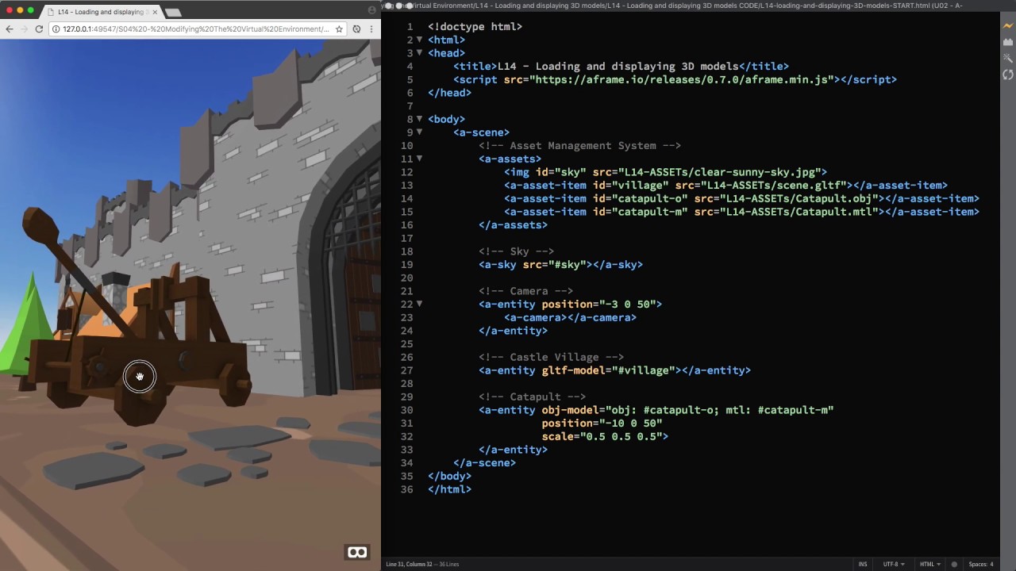Open Chrome three-dot menu
Viewport: 1016px width, 571px height.
tap(371, 29)
